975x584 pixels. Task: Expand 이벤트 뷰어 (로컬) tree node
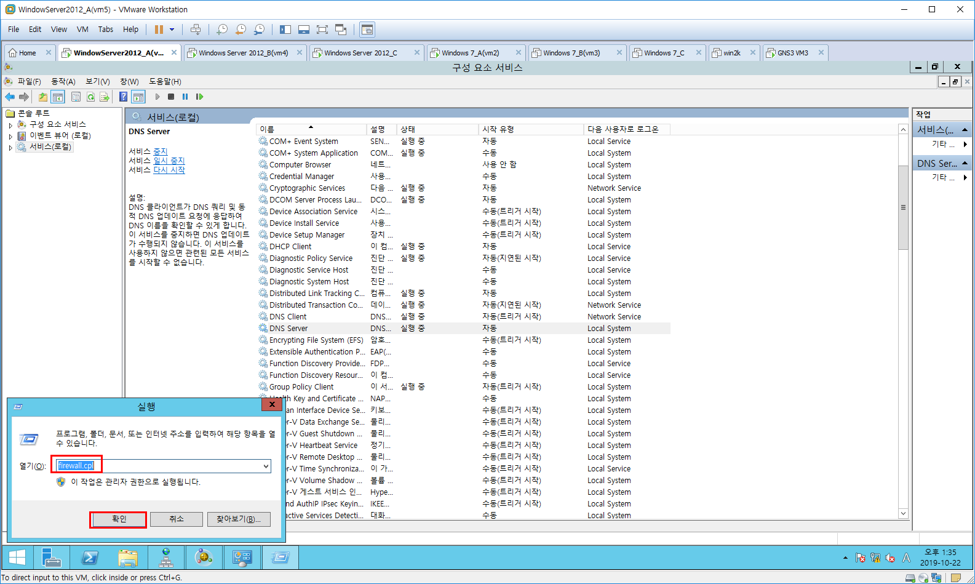10,136
